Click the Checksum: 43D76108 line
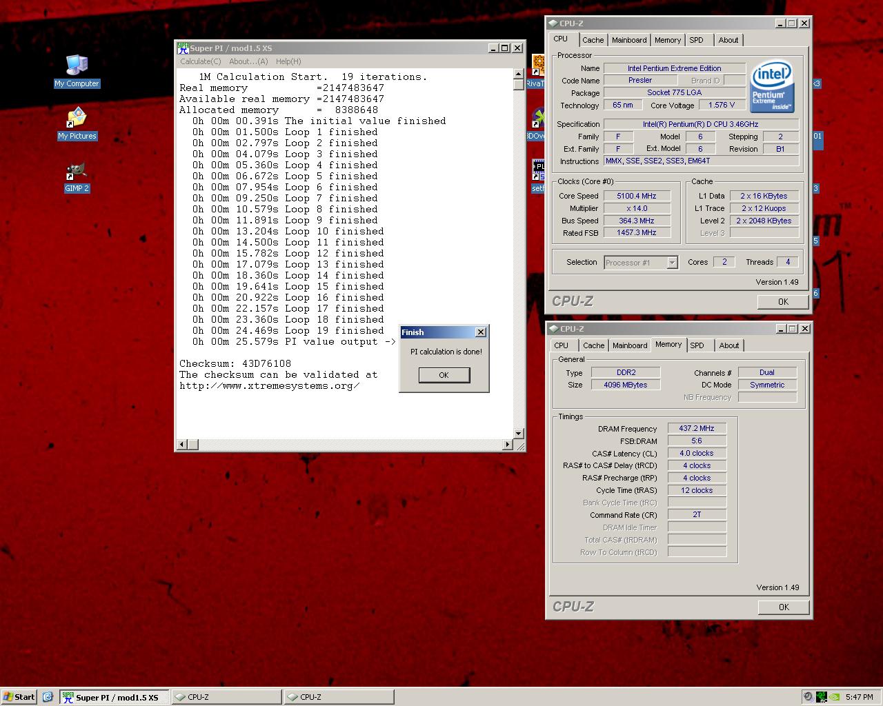The width and height of the screenshot is (883, 706). click(235, 363)
